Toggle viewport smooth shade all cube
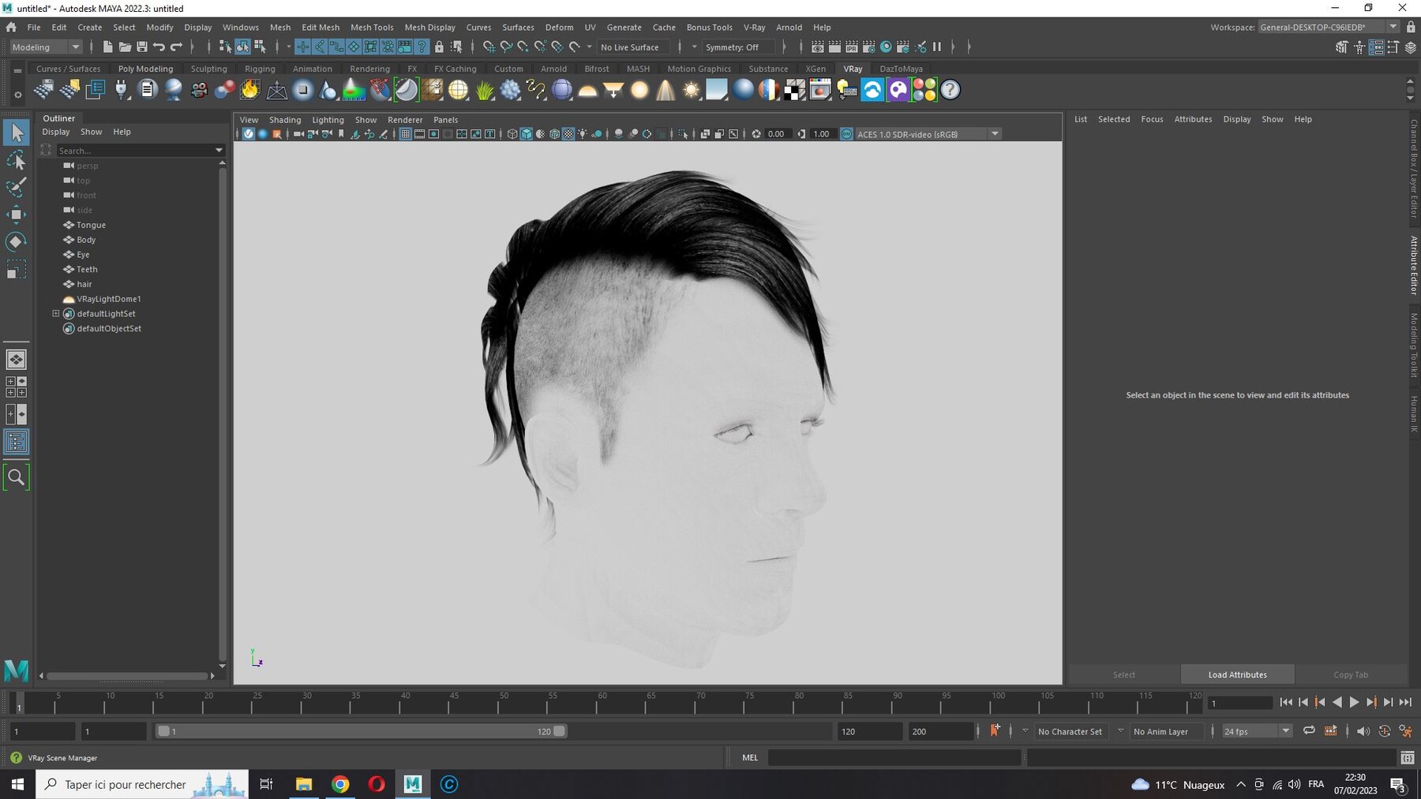This screenshot has width=1421, height=799. 527,134
